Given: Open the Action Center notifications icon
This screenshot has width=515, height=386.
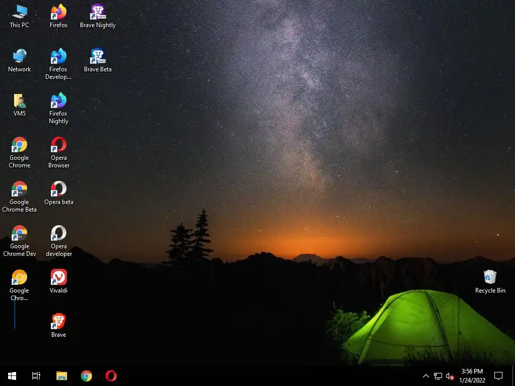Looking at the screenshot, I should click(498, 376).
